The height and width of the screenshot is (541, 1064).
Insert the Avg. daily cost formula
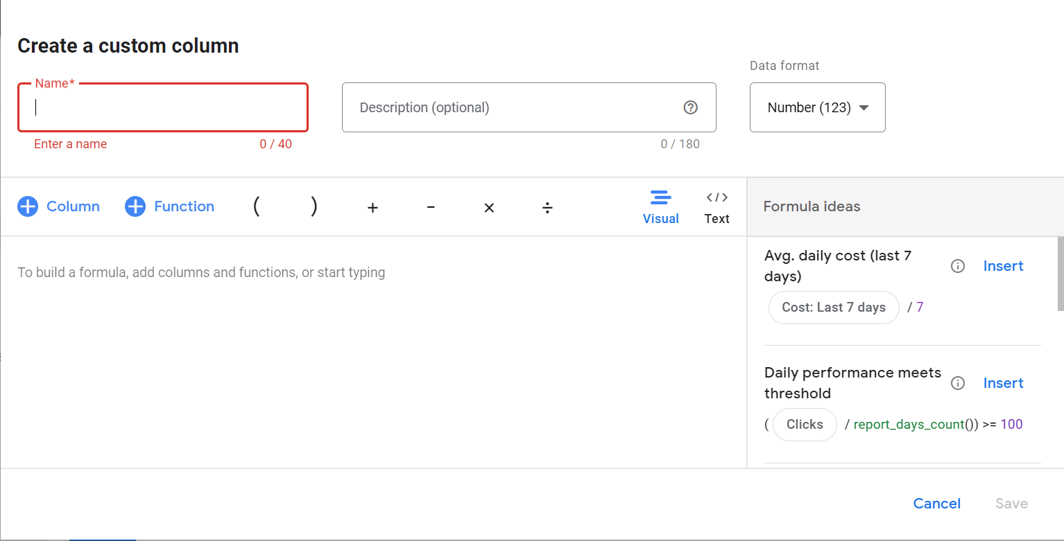pyautogui.click(x=1003, y=266)
